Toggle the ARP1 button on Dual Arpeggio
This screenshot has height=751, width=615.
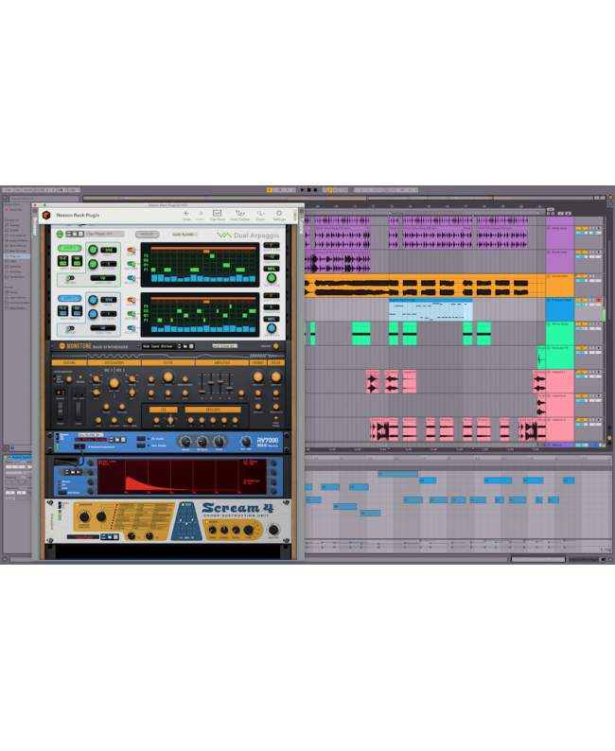[69, 248]
